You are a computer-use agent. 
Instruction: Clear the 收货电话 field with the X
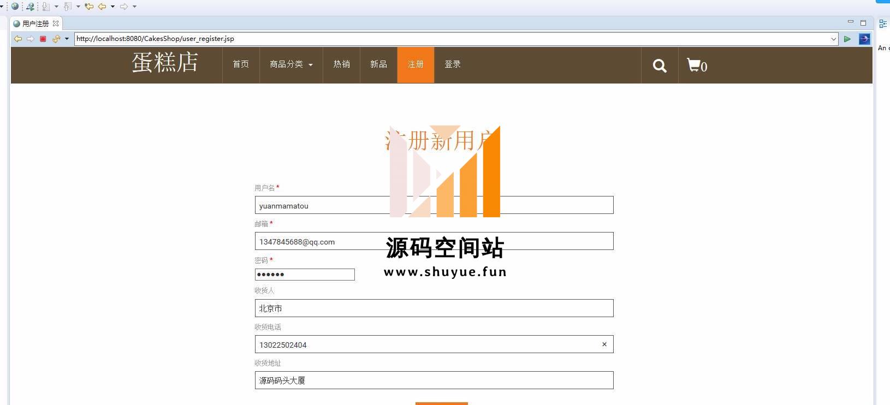[x=604, y=344]
